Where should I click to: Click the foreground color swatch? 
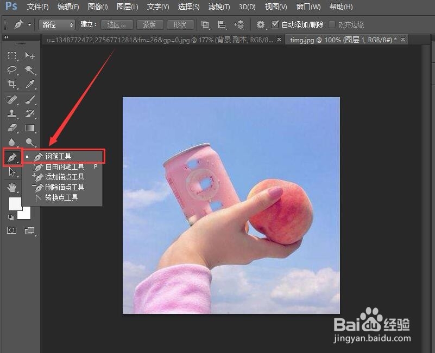[15, 205]
